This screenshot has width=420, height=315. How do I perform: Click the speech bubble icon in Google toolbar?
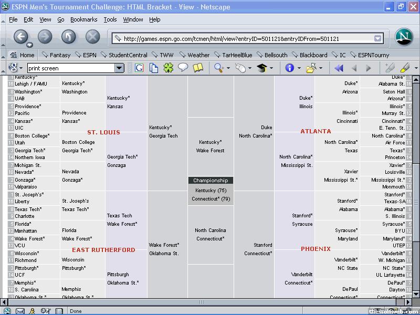(183, 68)
